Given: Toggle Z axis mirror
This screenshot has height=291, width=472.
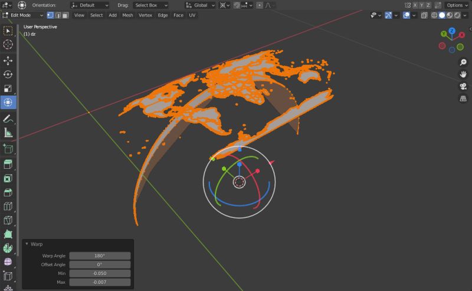Looking at the screenshot, I should coord(428,5).
